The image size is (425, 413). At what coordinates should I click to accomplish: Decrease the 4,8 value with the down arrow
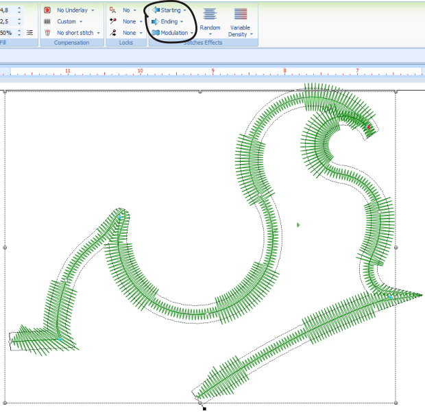tap(19, 12)
